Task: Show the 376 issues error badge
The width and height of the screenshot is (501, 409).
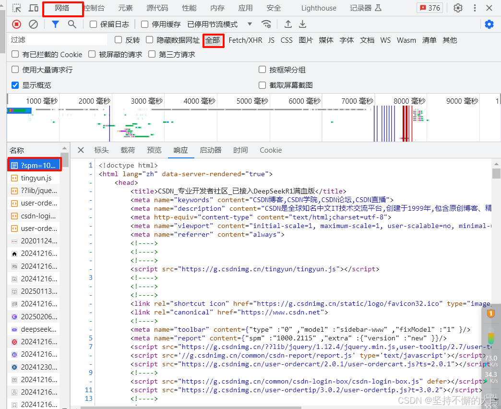Action: point(430,8)
